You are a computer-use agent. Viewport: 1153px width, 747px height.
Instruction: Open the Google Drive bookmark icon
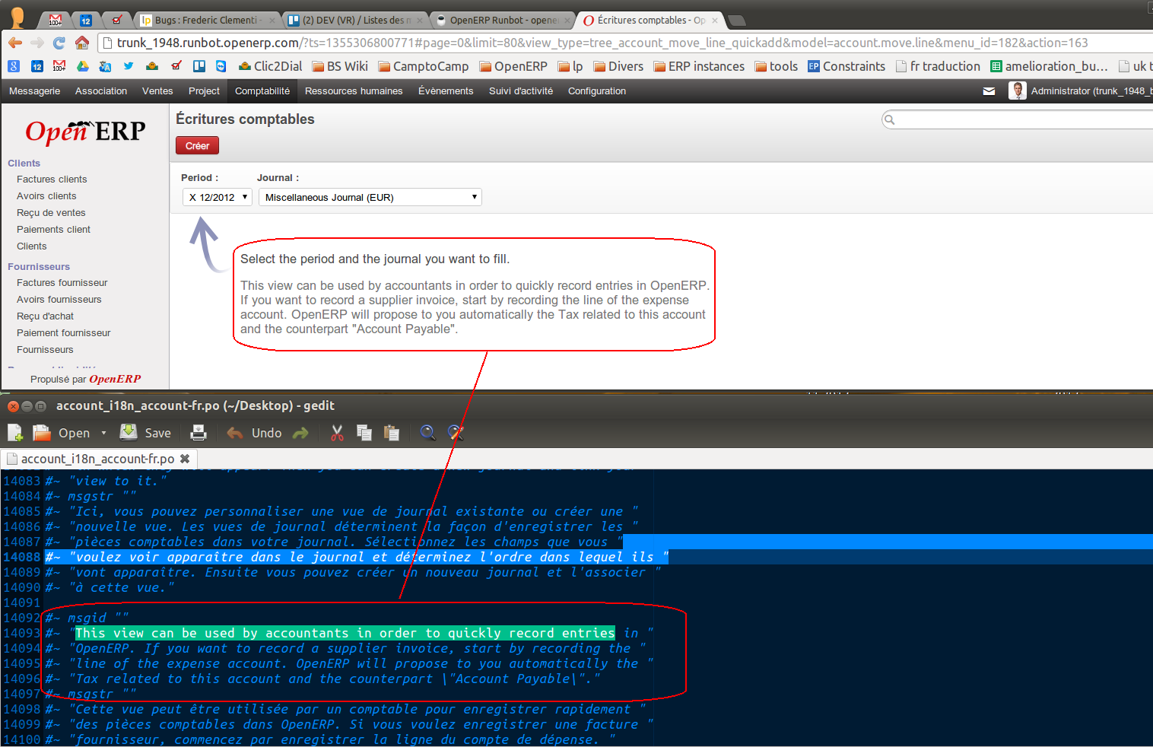tap(82, 66)
